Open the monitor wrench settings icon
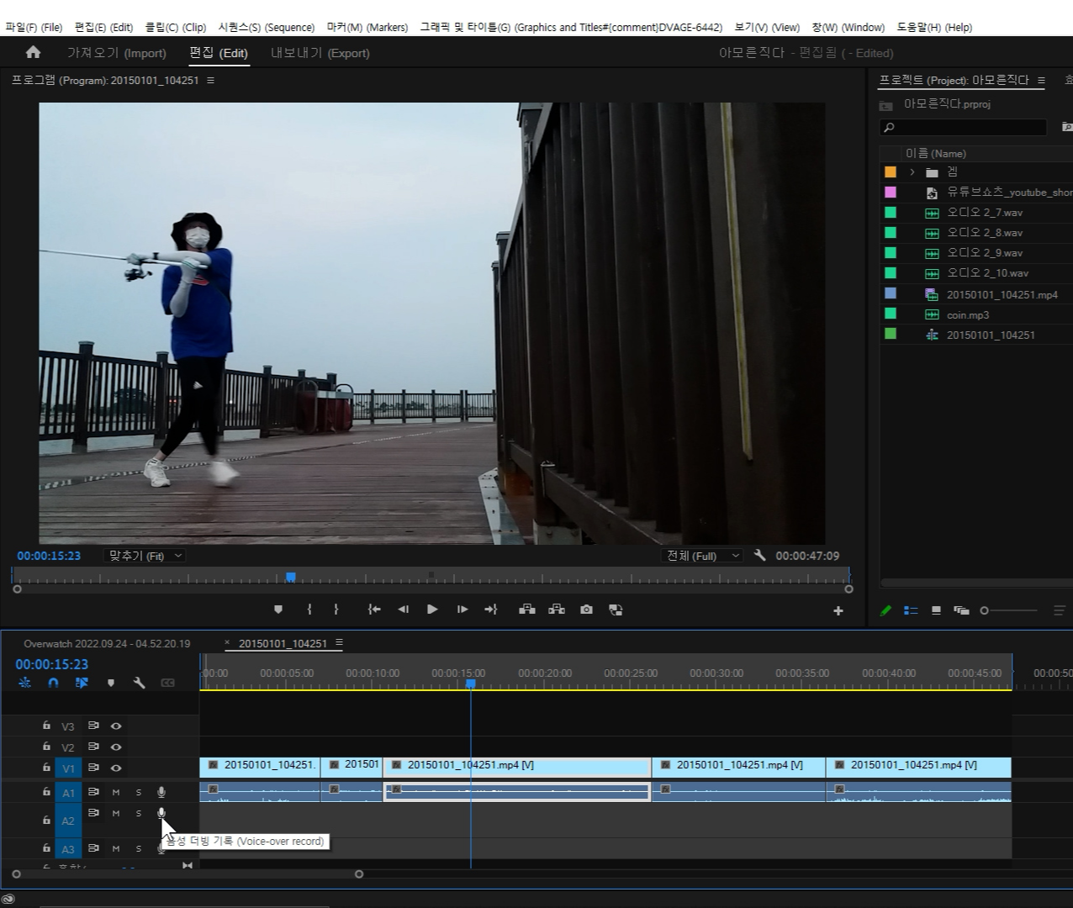This screenshot has height=908, width=1073. coord(760,556)
